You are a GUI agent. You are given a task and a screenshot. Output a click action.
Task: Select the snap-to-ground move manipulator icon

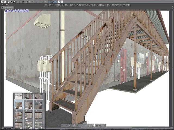tap(27, 11)
